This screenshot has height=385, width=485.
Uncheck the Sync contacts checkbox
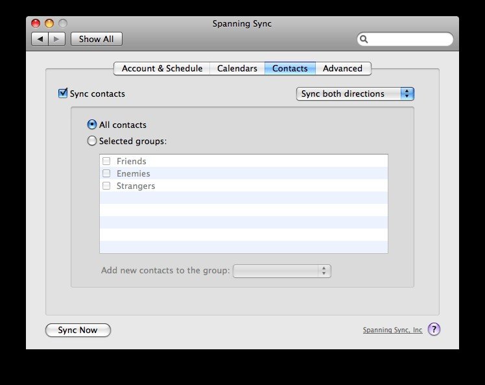click(63, 93)
